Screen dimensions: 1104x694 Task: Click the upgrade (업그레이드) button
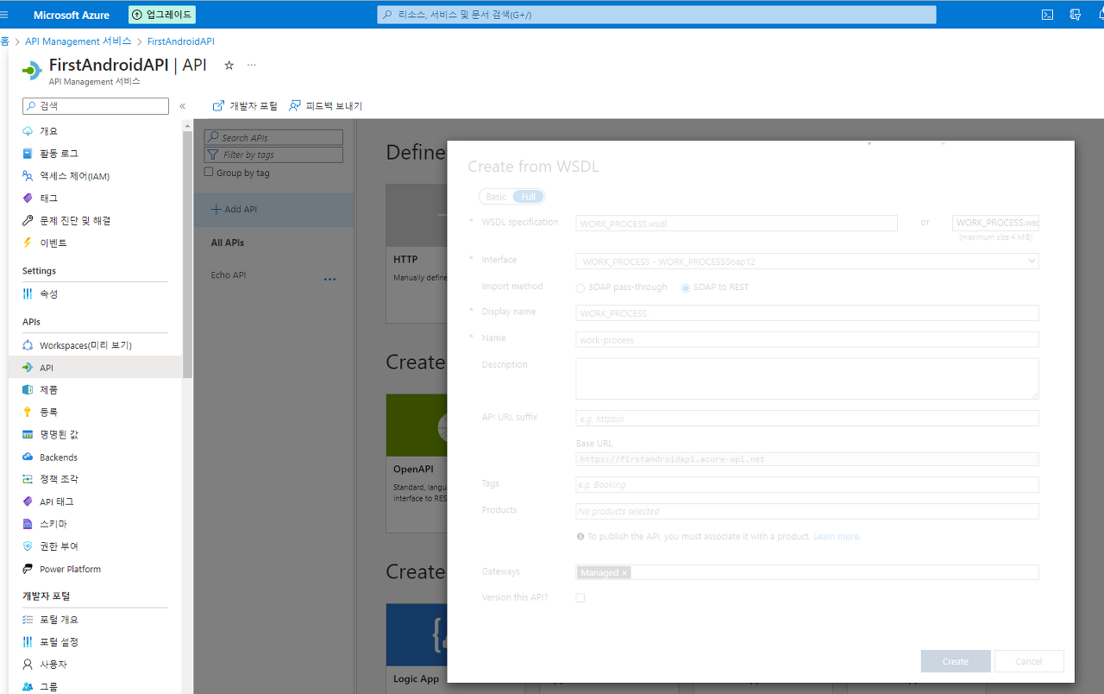(x=162, y=15)
